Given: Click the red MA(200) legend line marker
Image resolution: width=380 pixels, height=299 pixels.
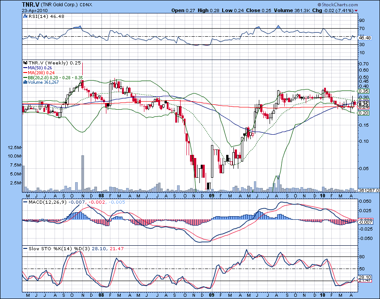Looking at the screenshot, I should pyautogui.click(x=25, y=73).
